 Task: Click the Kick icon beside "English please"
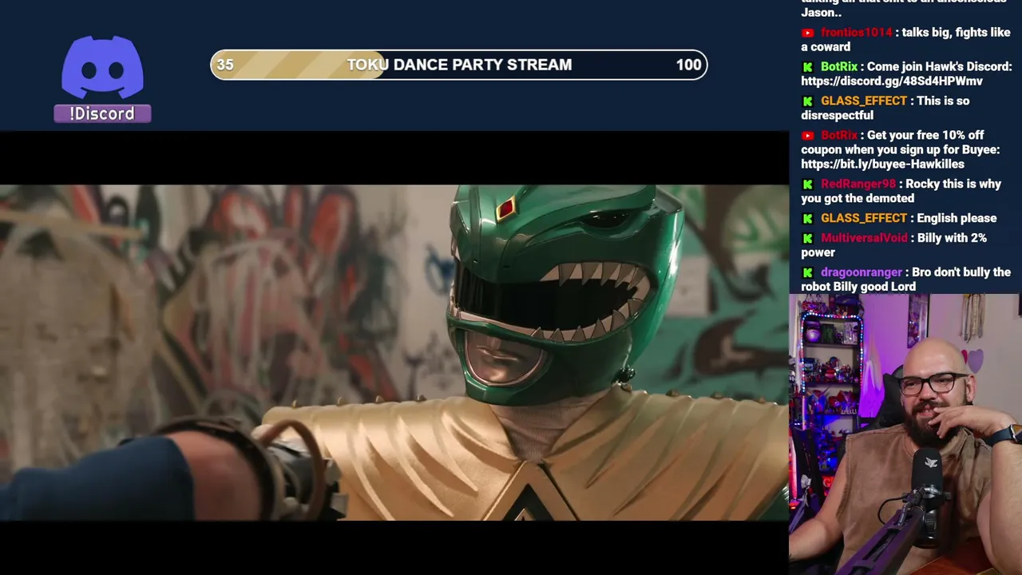[x=807, y=219]
